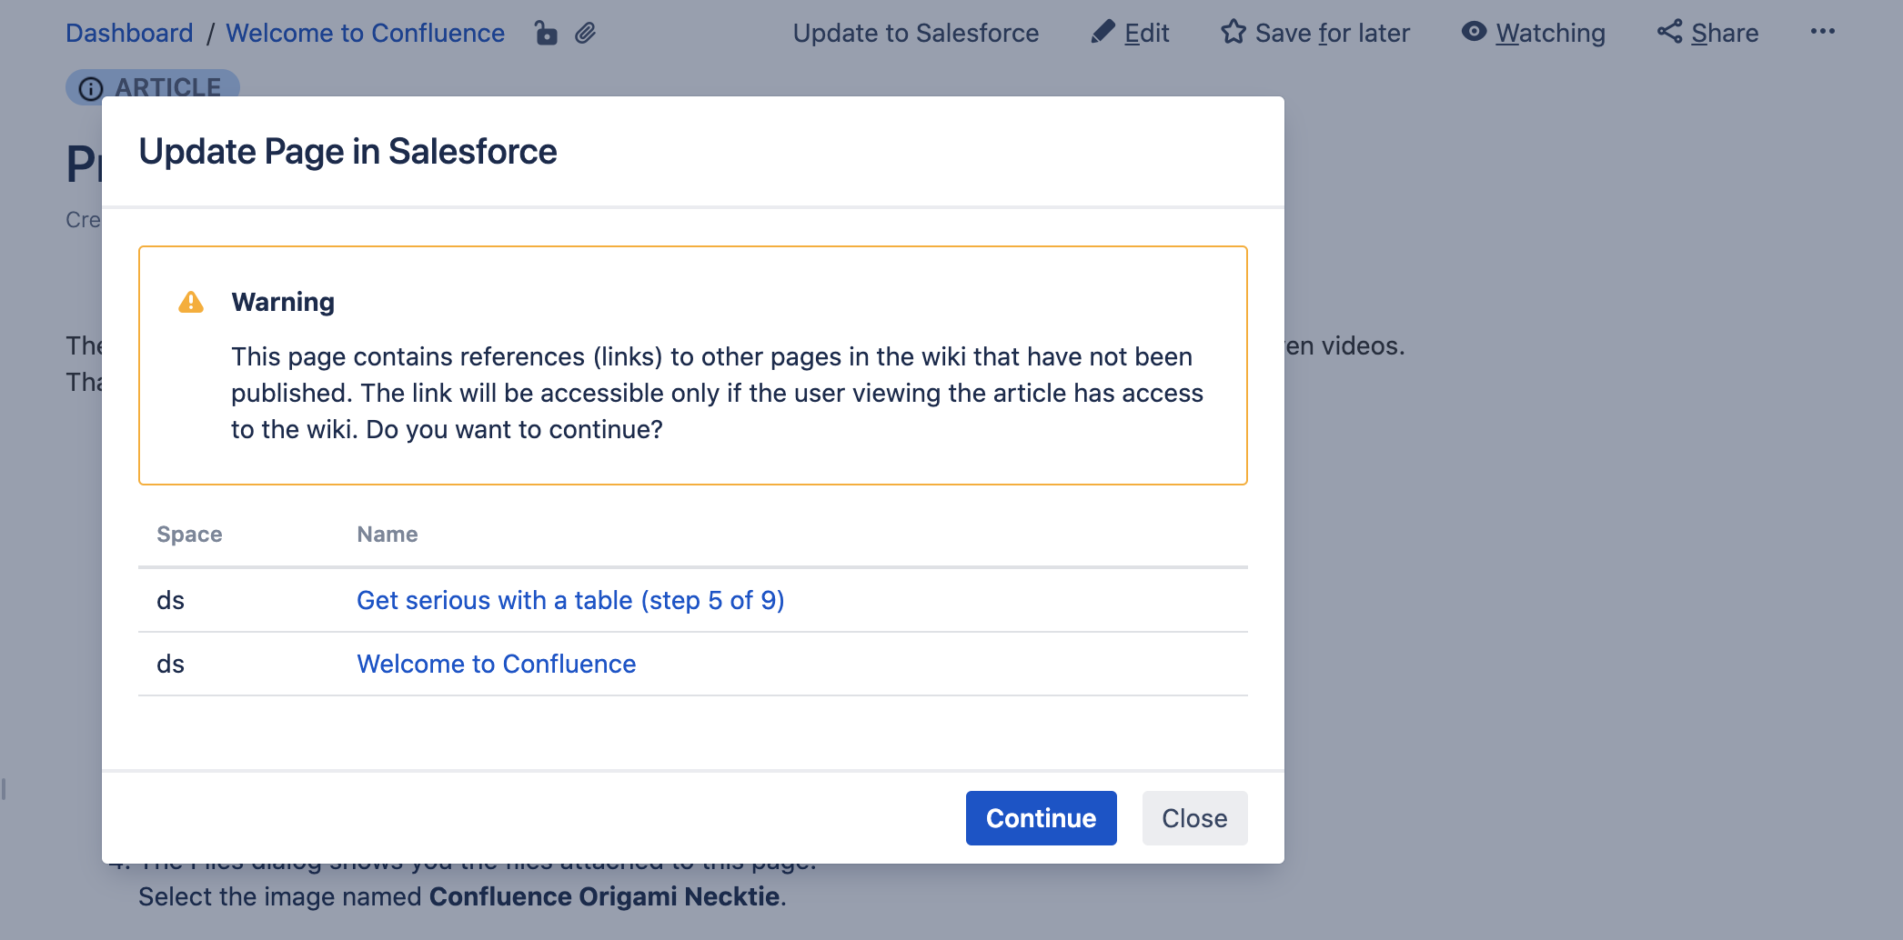Screen dimensions: 1903x940
Task: Click the Name column header
Action: coord(387,535)
